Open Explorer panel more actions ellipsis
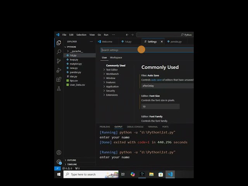The image size is (248, 186). click(x=91, y=41)
